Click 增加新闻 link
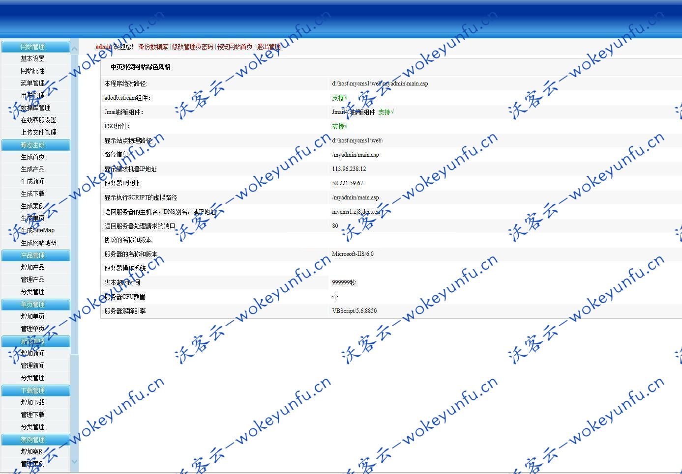The image size is (682, 474). [32, 353]
